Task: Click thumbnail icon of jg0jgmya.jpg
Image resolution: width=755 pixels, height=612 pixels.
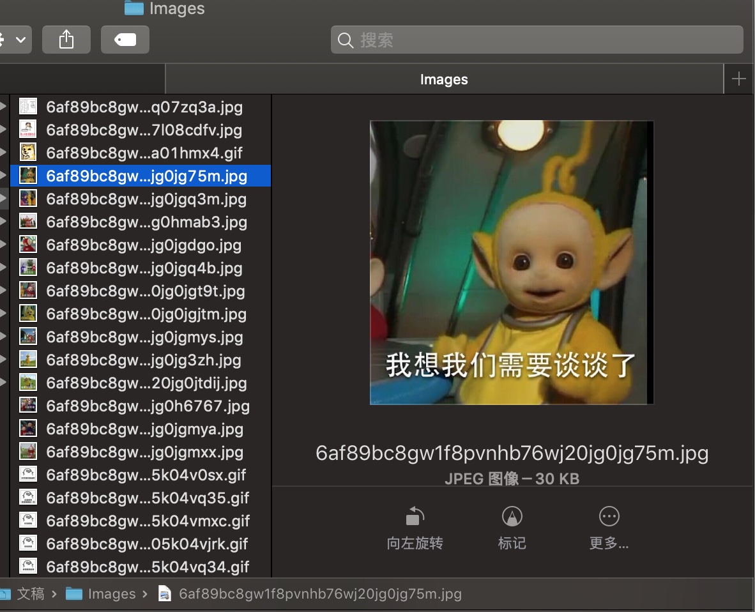Action: coord(28,429)
